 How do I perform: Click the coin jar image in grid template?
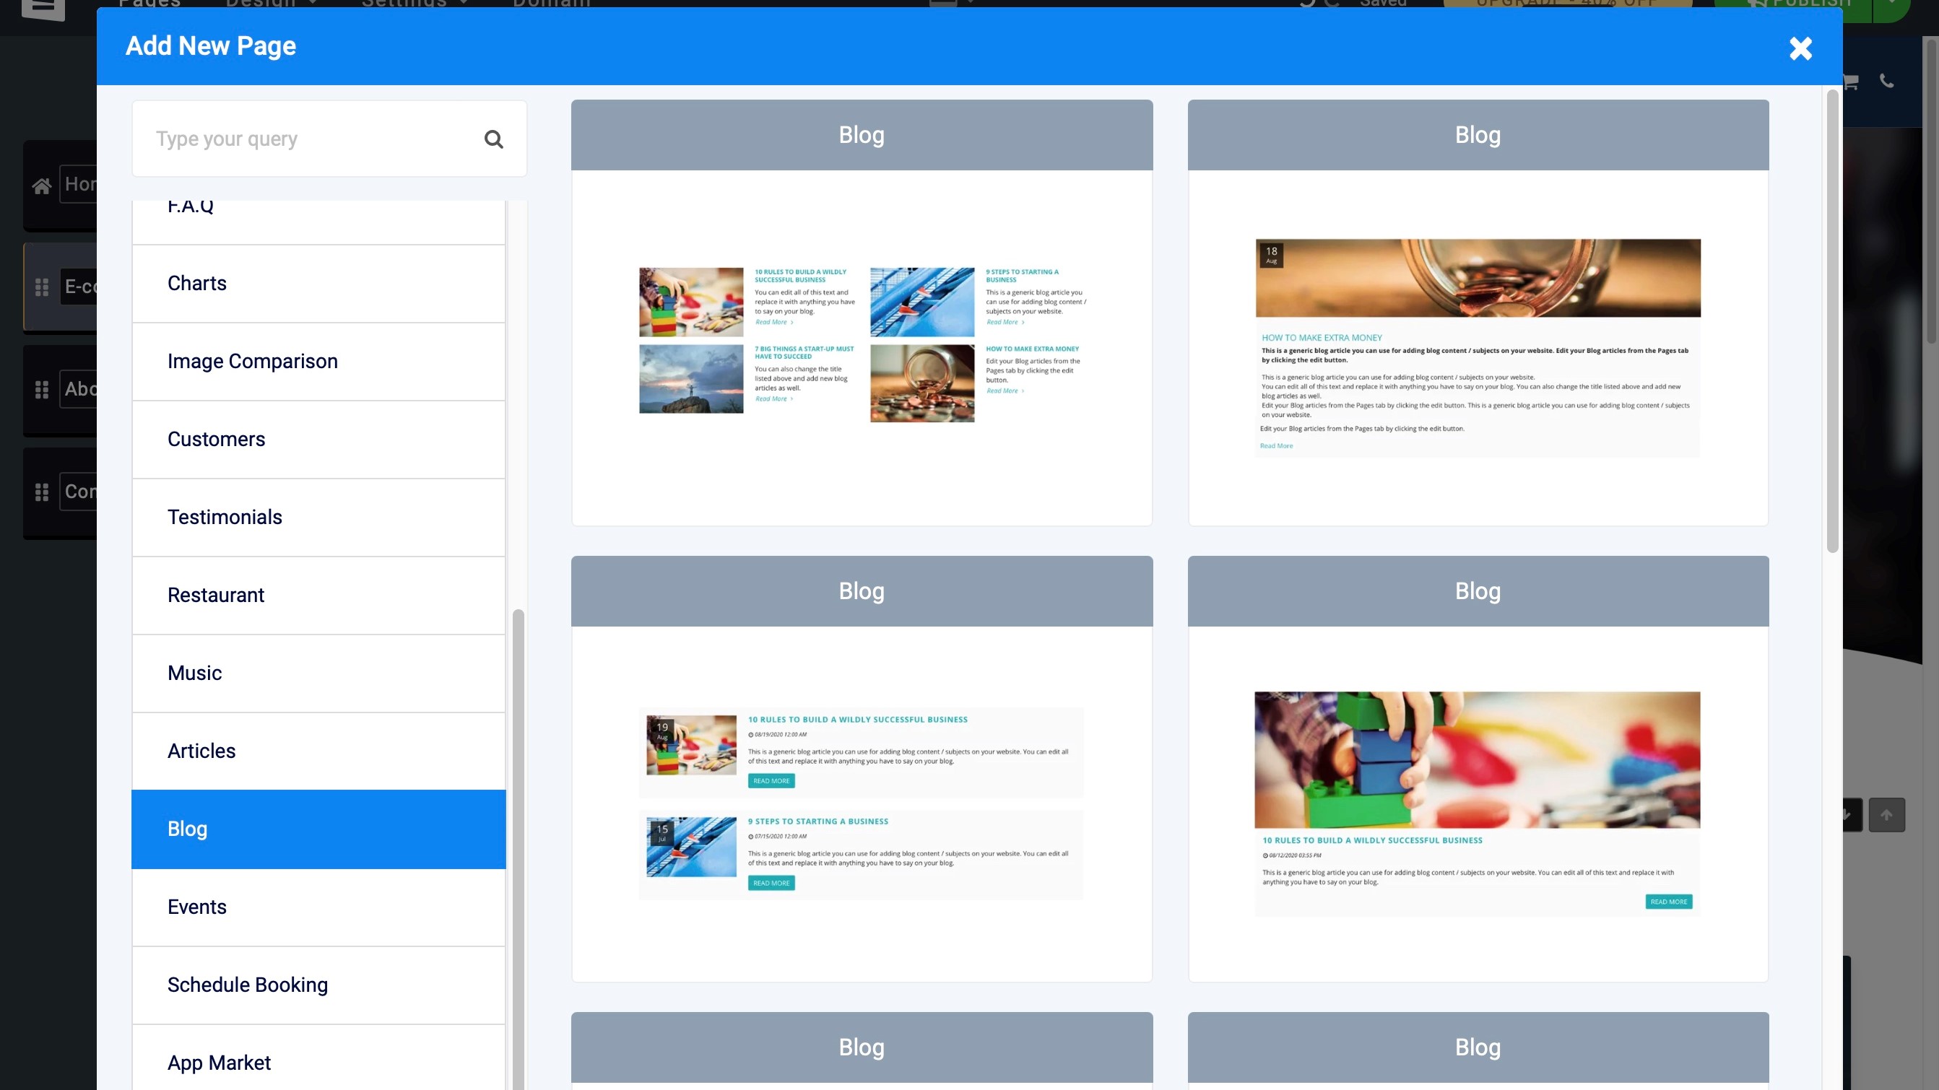922,383
